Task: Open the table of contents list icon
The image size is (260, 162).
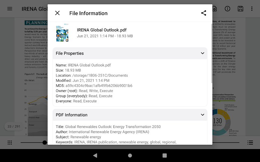Action: [x=250, y=143]
